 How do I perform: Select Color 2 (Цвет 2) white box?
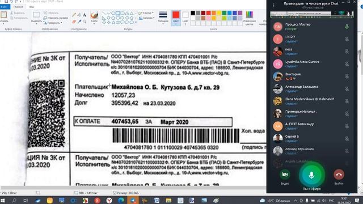coord(185,18)
